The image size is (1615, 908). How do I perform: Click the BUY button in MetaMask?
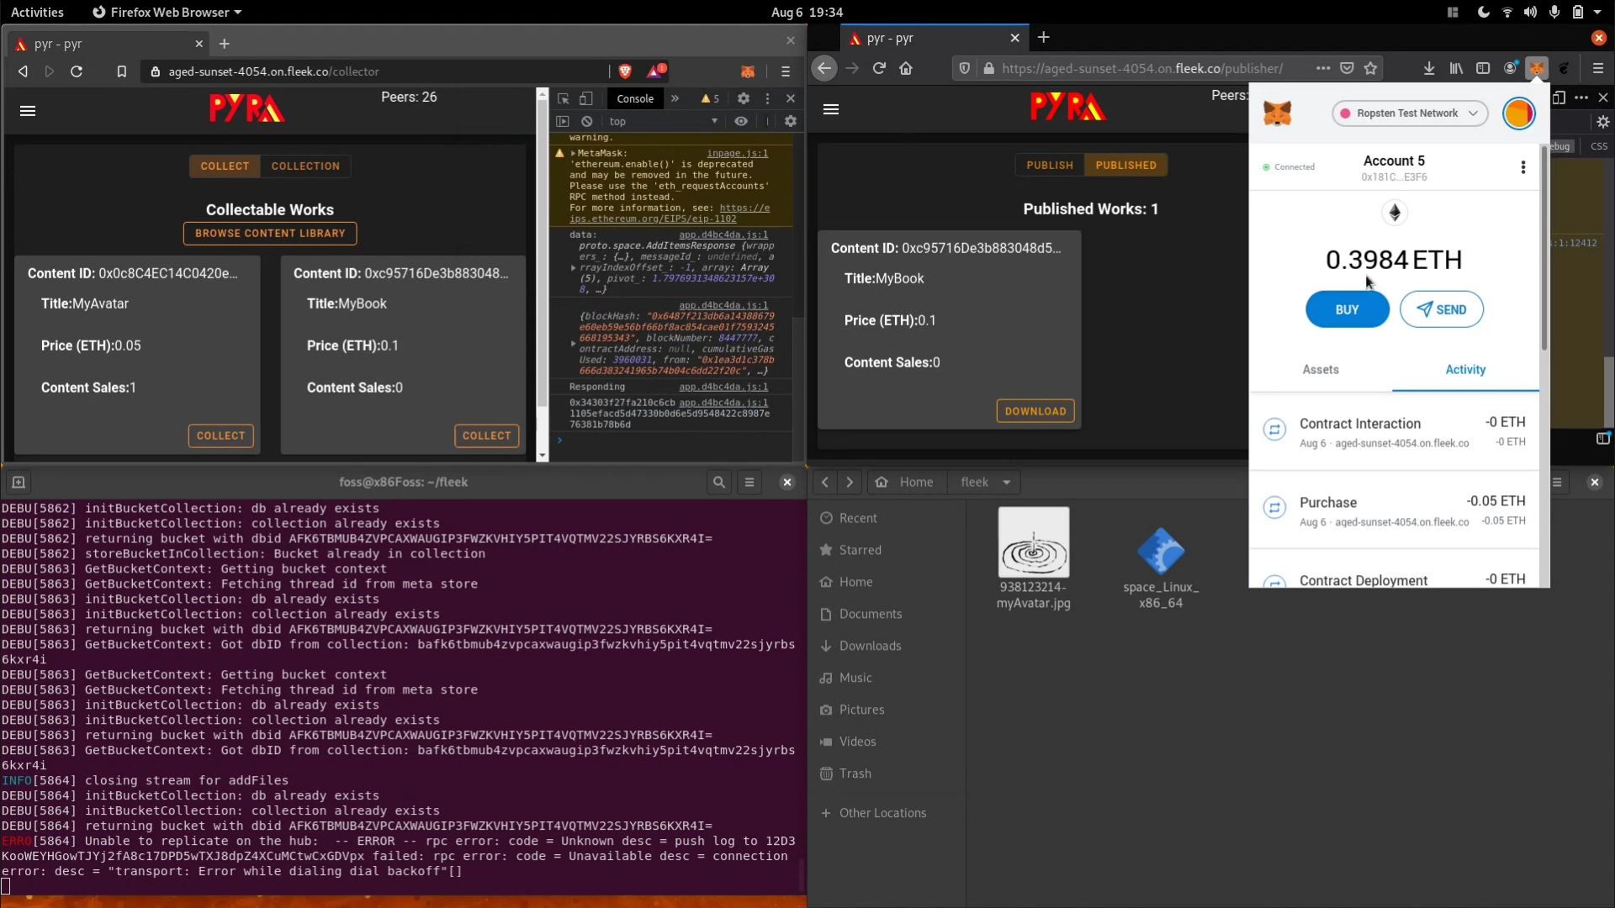coord(1346,309)
